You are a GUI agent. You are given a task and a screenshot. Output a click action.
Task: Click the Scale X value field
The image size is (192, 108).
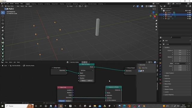(180, 66)
